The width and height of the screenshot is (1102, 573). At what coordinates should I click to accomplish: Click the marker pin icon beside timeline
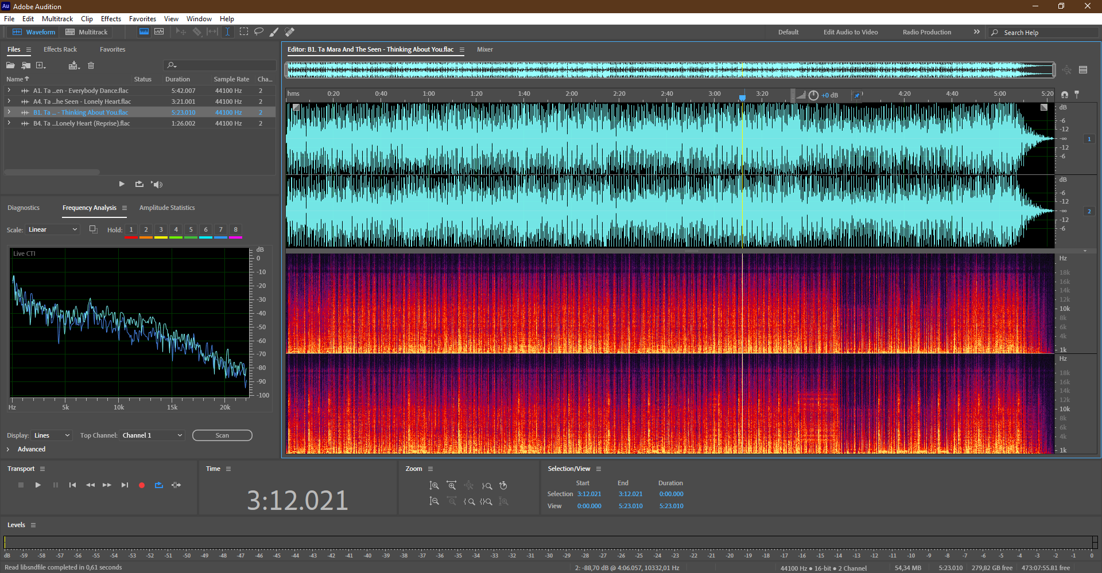point(1077,94)
